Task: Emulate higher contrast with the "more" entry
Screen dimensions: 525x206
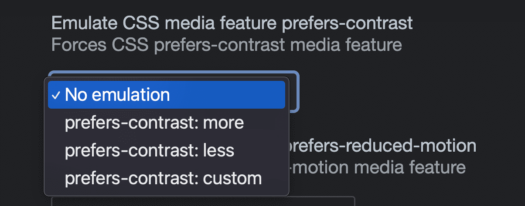Action: pyautogui.click(x=154, y=123)
